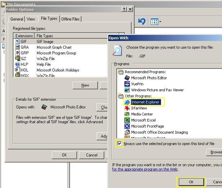The image size is (222, 188).
Task: Select Microsoft FrontPage in the programs list
Action: [148, 126]
